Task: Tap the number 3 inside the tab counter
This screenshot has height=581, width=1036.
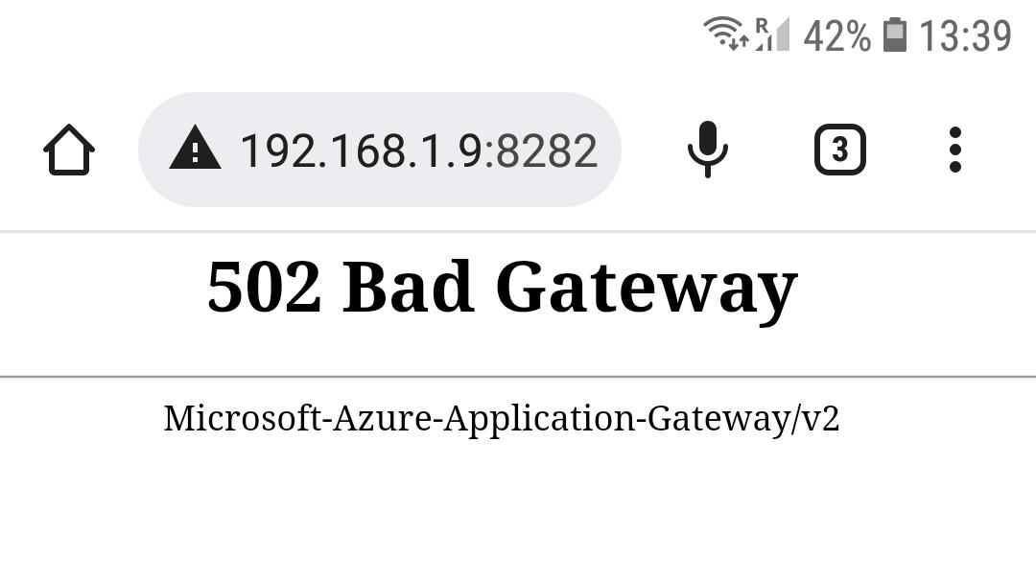Action: 839,150
